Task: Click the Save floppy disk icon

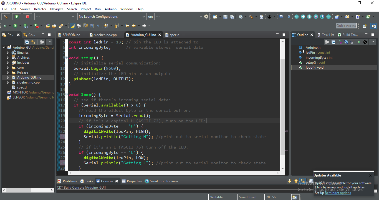Action: [x=225, y=17]
